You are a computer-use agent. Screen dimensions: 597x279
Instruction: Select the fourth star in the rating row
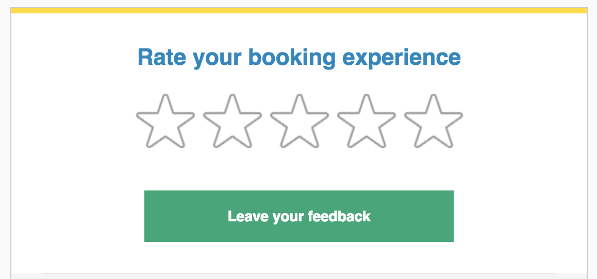pos(367,121)
